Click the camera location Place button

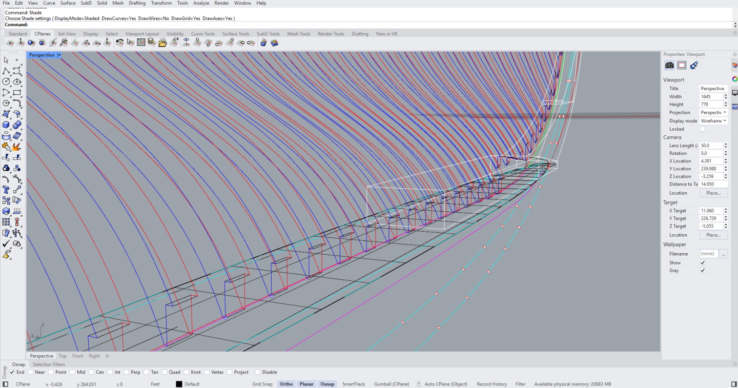(x=713, y=193)
